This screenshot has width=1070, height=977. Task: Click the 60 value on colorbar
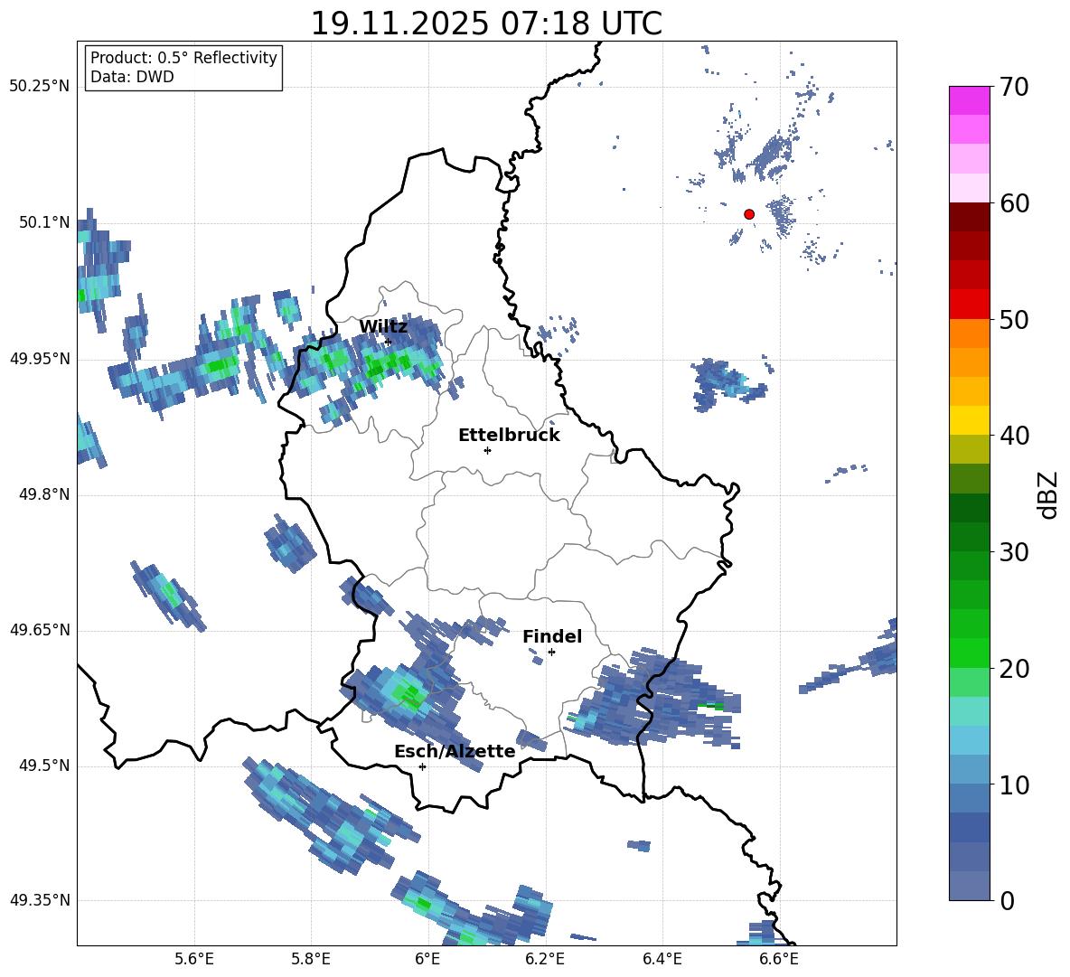(x=1015, y=203)
